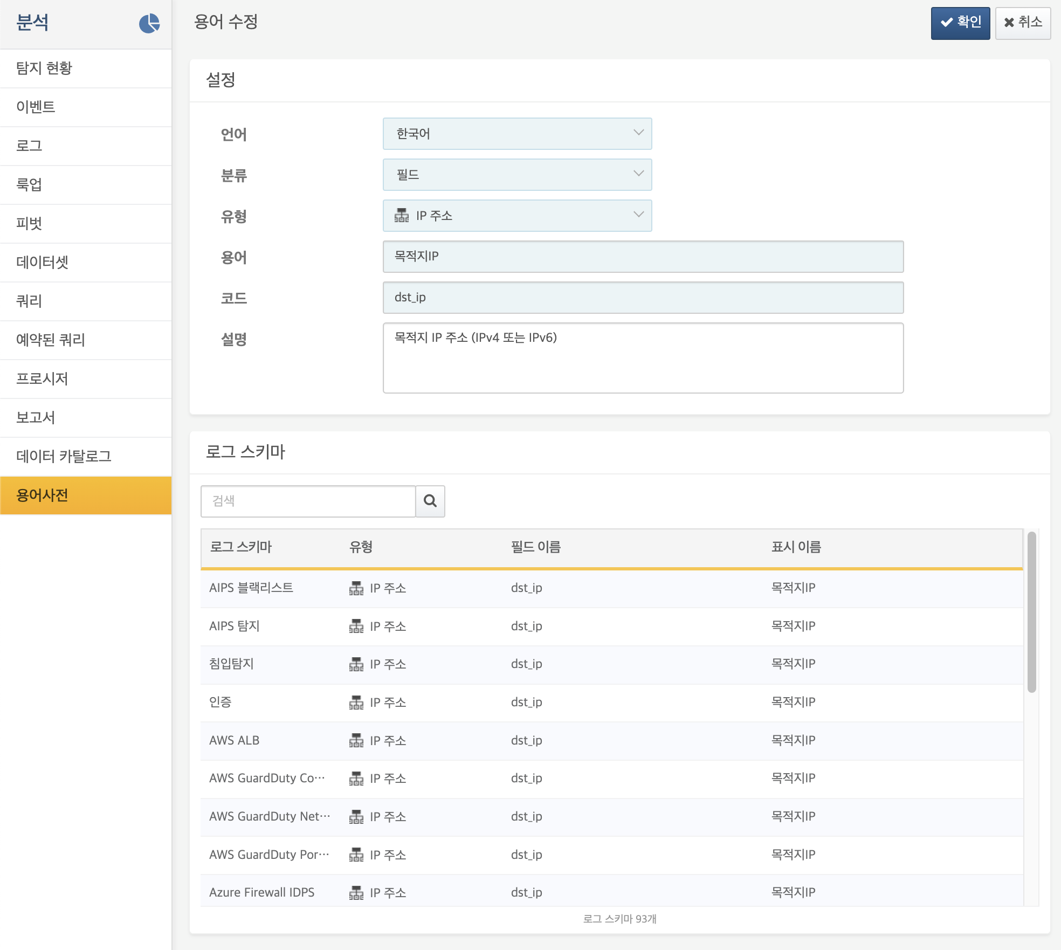Image resolution: width=1061 pixels, height=950 pixels.
Task: Select the 침입탐지 schema name
Action: tap(231, 664)
